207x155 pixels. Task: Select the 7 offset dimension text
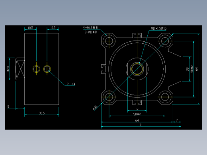(177, 120)
